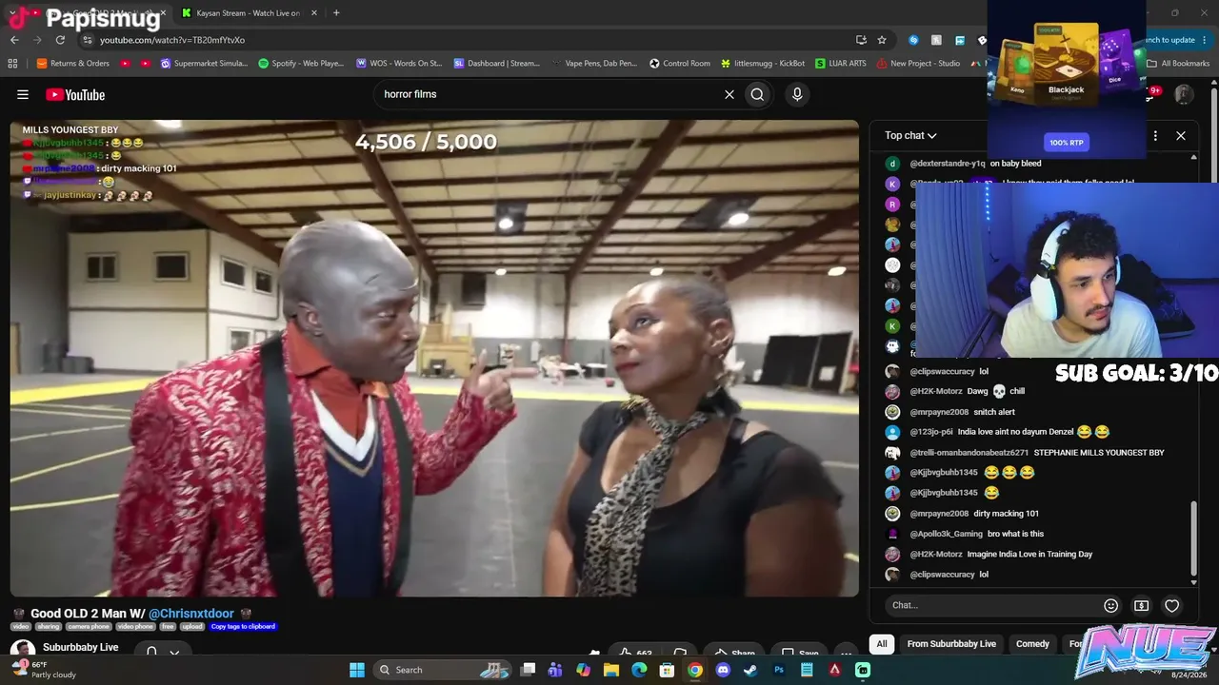Close the live chat panel
Image resolution: width=1219 pixels, height=685 pixels.
tap(1181, 136)
